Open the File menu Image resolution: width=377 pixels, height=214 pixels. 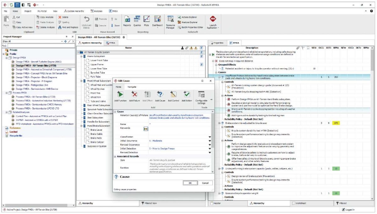click(6, 11)
